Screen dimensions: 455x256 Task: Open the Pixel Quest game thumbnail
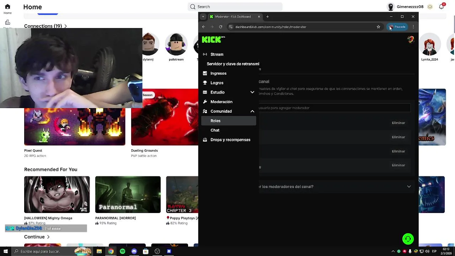coord(75,127)
